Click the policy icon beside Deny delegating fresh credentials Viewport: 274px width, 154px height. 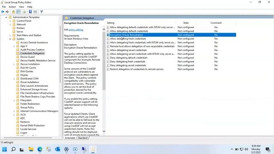coord(108,62)
